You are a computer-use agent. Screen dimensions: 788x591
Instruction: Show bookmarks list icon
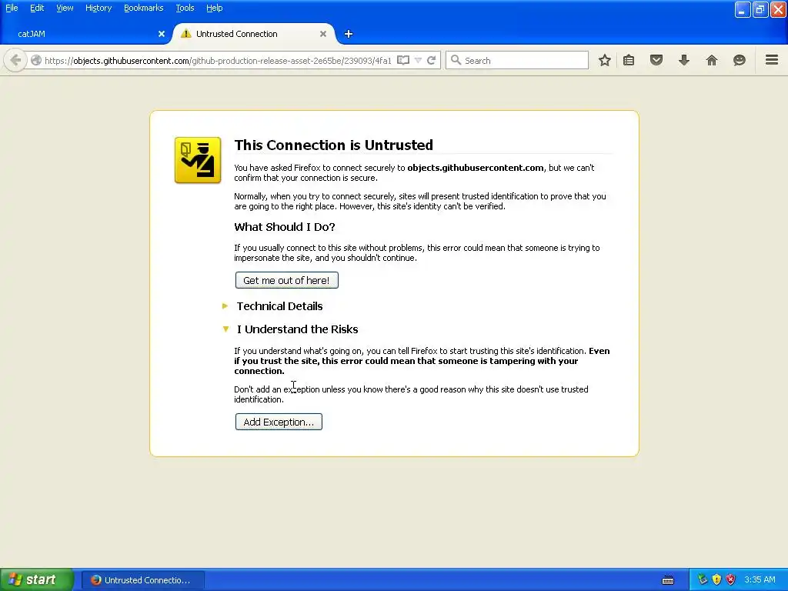tap(629, 60)
